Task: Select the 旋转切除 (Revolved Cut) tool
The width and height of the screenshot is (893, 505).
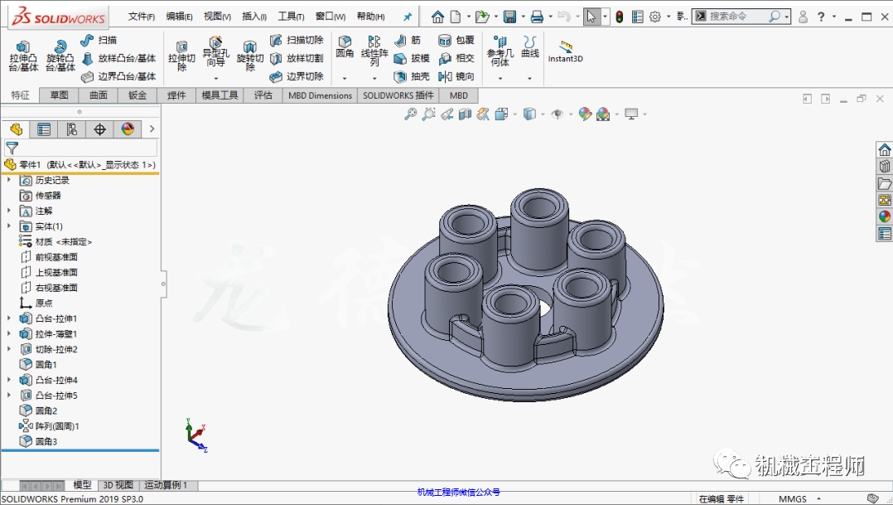Action: (x=250, y=52)
